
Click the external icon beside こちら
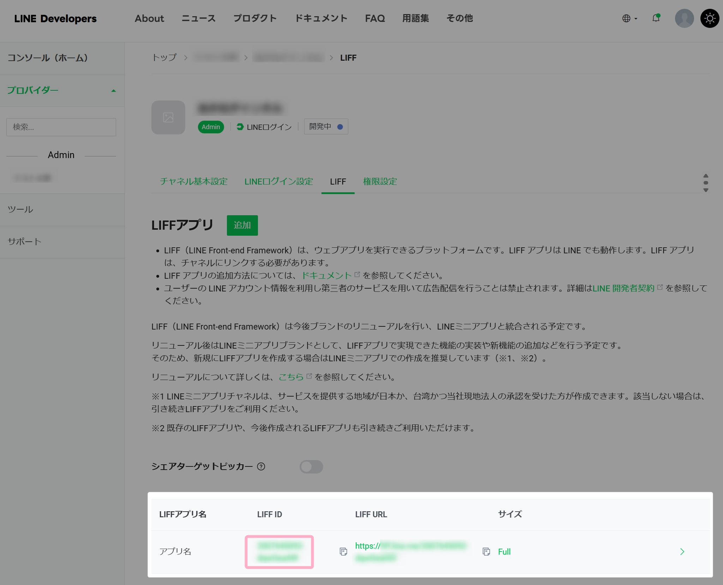pyautogui.click(x=309, y=376)
